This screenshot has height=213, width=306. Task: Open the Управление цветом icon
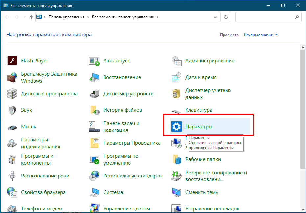tap(94, 208)
